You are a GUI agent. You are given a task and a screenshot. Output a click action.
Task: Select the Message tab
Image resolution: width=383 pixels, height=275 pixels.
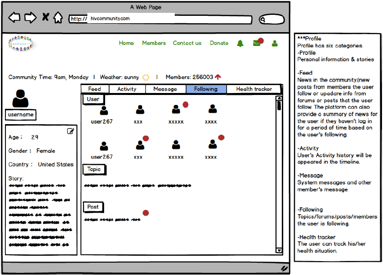point(165,89)
